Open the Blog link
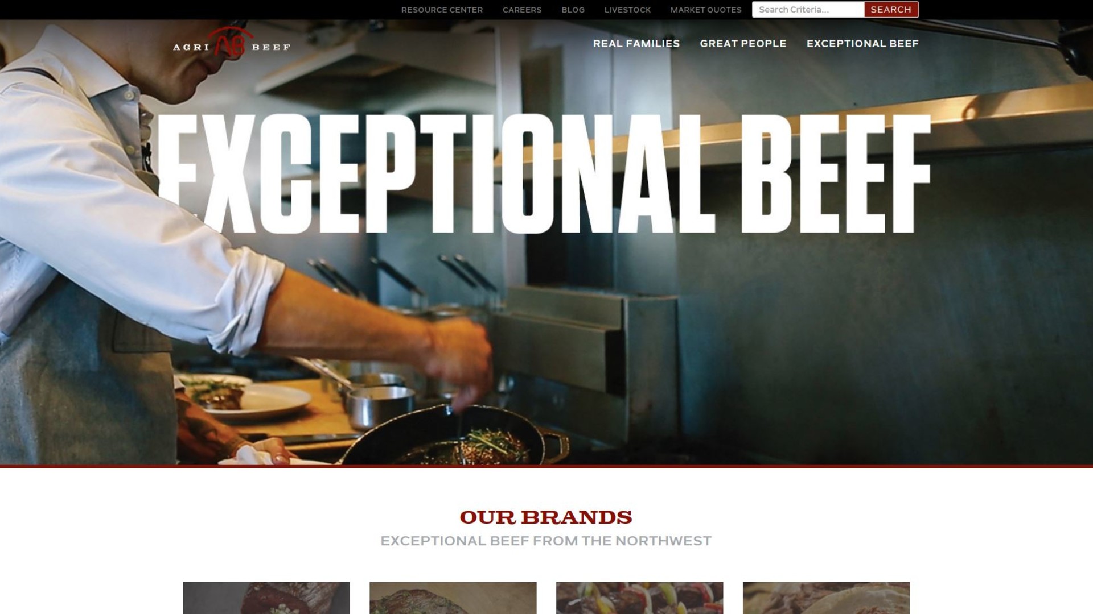Image resolution: width=1093 pixels, height=614 pixels. (573, 10)
